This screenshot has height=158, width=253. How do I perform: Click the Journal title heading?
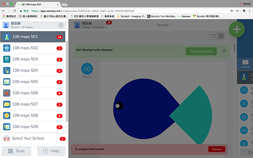coord(162,25)
